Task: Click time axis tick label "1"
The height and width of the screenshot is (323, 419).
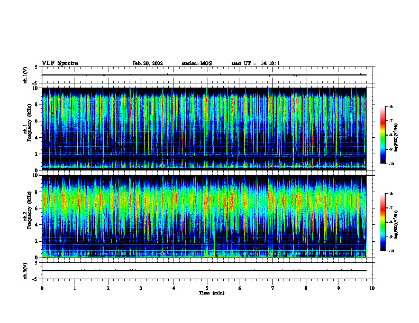Action: 75,288
